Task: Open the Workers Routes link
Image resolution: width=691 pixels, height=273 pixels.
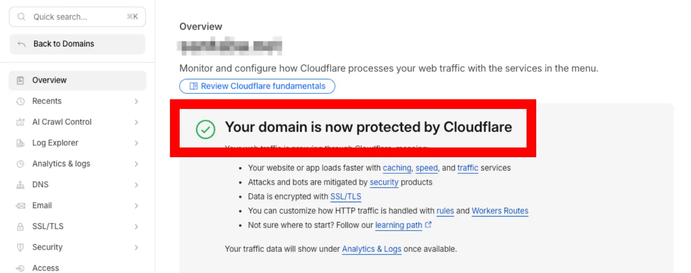Action: point(500,211)
